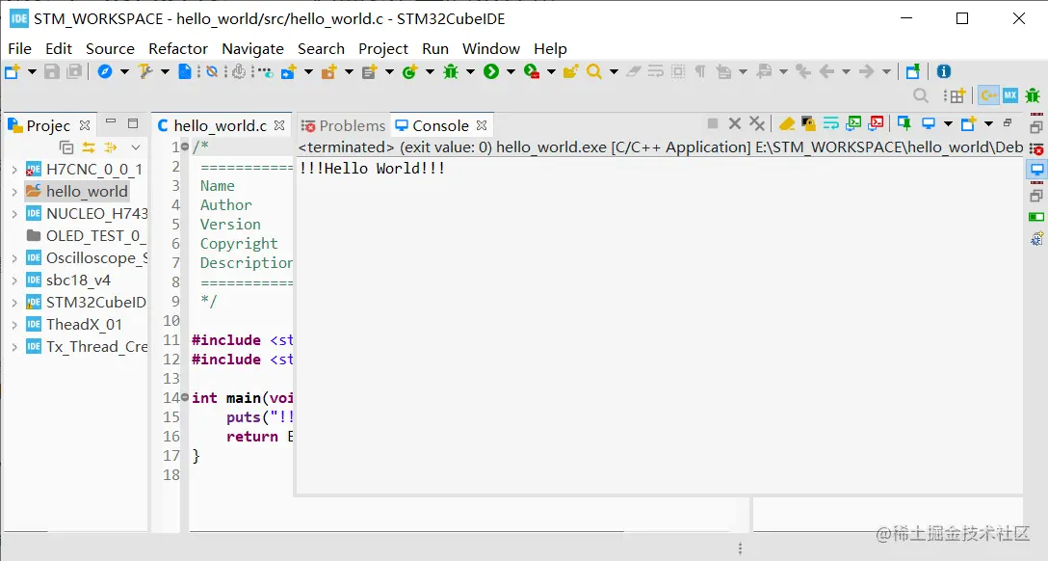Open the Project menu

tap(383, 49)
